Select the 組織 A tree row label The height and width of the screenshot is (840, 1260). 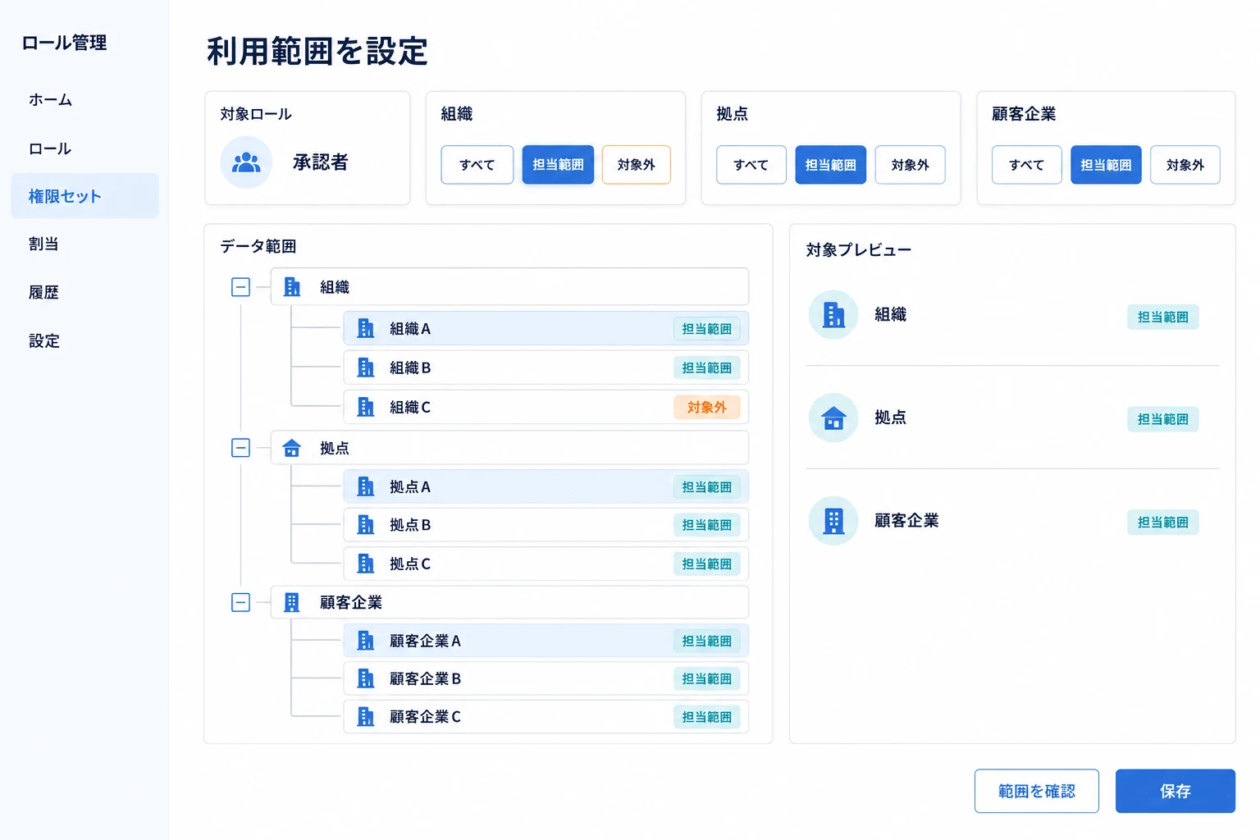(410, 328)
